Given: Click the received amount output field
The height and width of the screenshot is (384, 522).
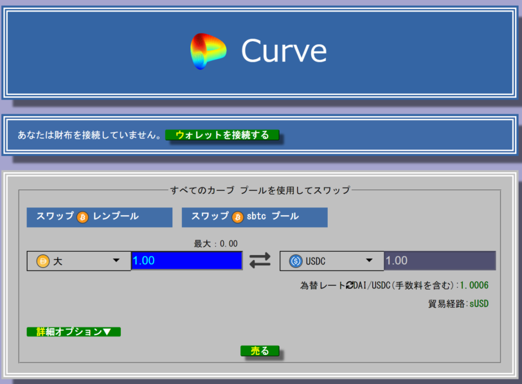Looking at the screenshot, I should click(x=440, y=261).
